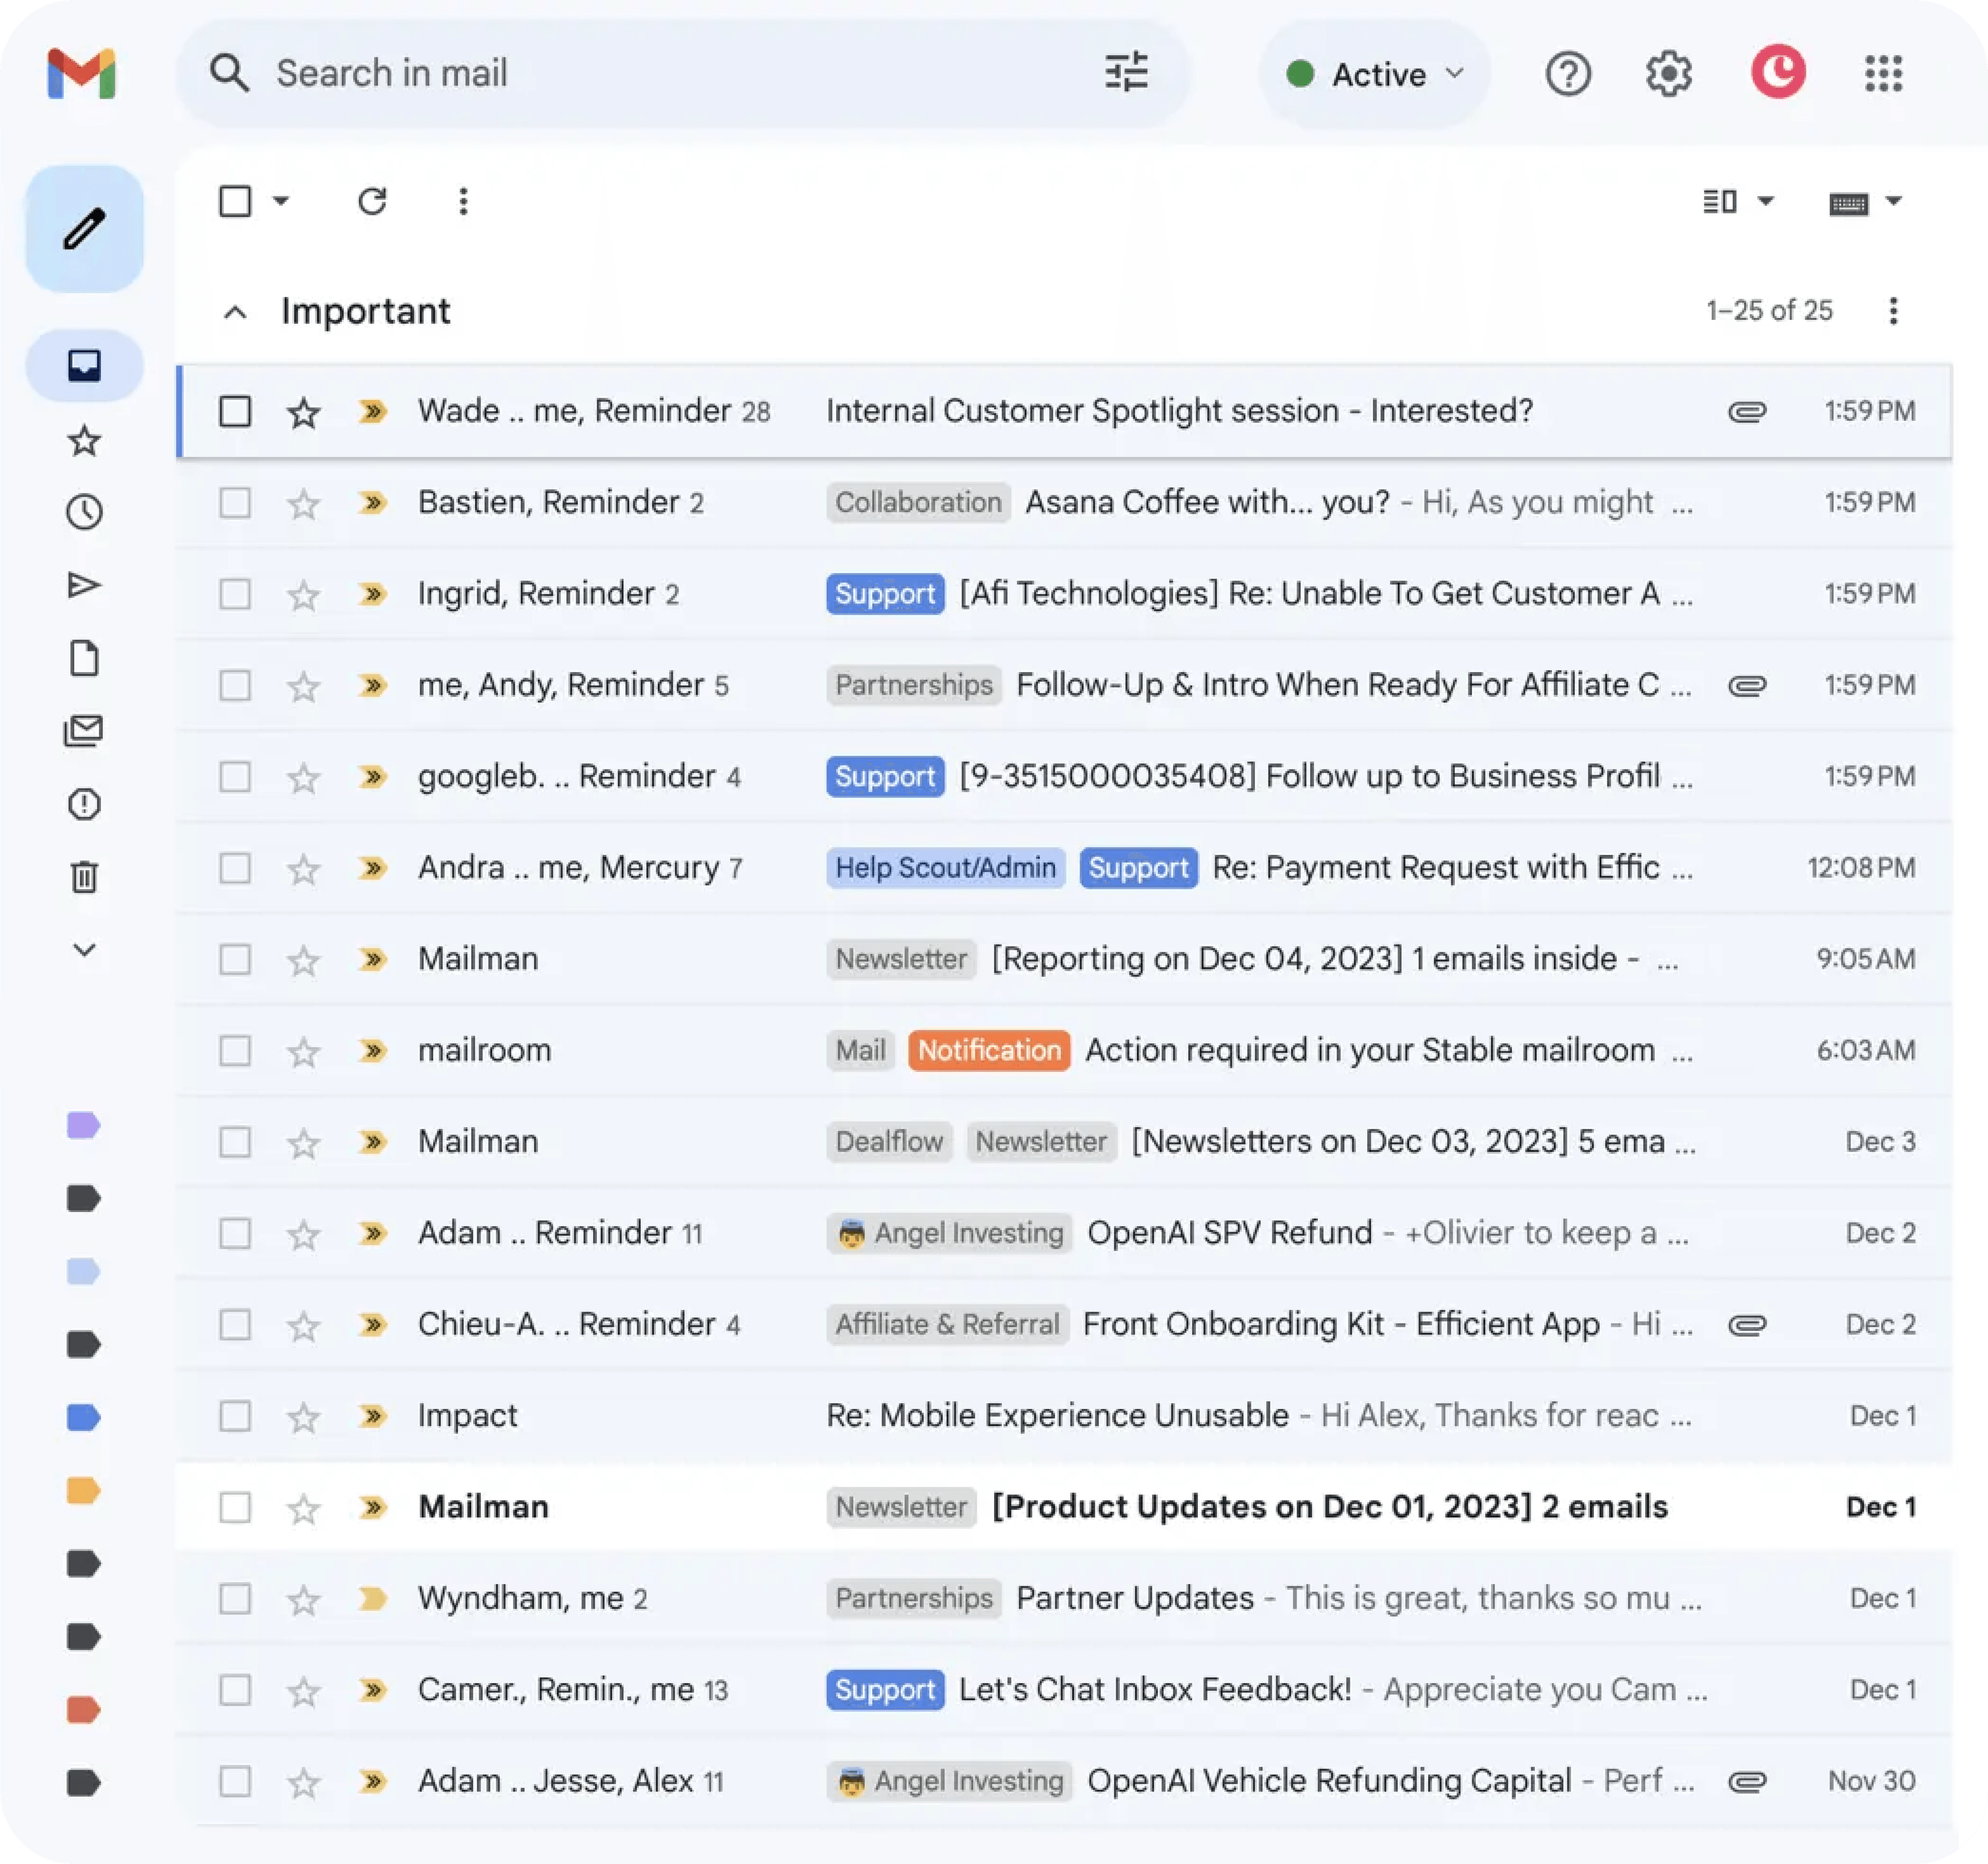This screenshot has height=1864, width=1988.
Task: Toggle importance marker on Wyndham email
Action: 372,1599
